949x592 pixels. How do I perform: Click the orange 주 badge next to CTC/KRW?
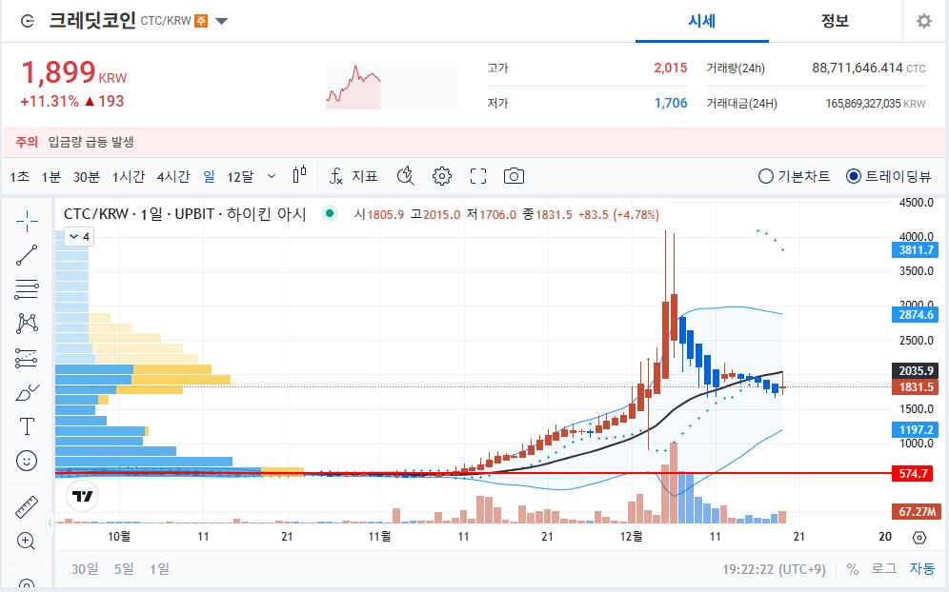tap(201, 21)
